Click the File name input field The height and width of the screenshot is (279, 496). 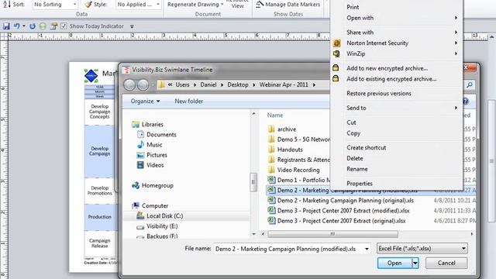(288, 249)
